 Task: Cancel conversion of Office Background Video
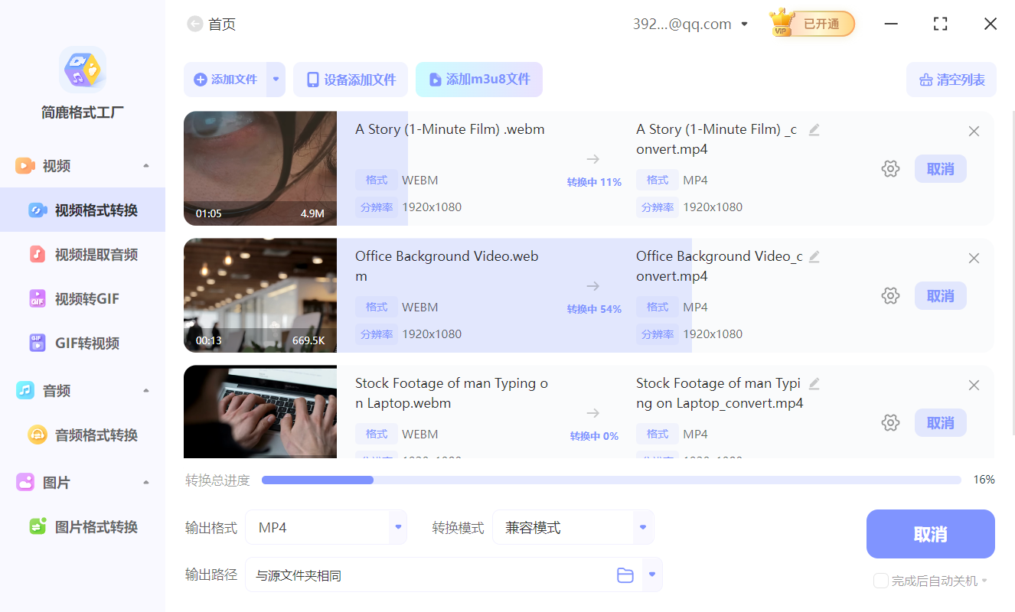[x=941, y=296]
